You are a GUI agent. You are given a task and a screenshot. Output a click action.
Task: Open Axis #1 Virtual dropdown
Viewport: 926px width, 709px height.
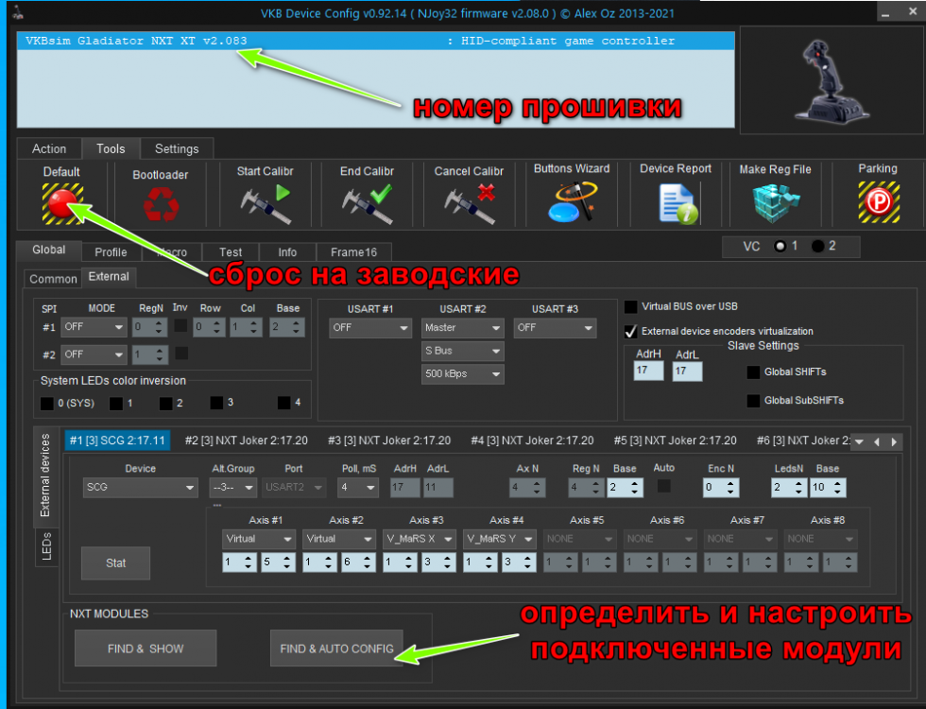tap(259, 539)
